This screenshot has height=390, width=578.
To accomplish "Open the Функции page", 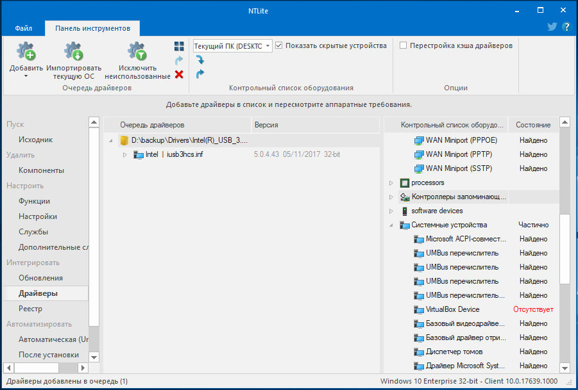I will tap(34, 201).
